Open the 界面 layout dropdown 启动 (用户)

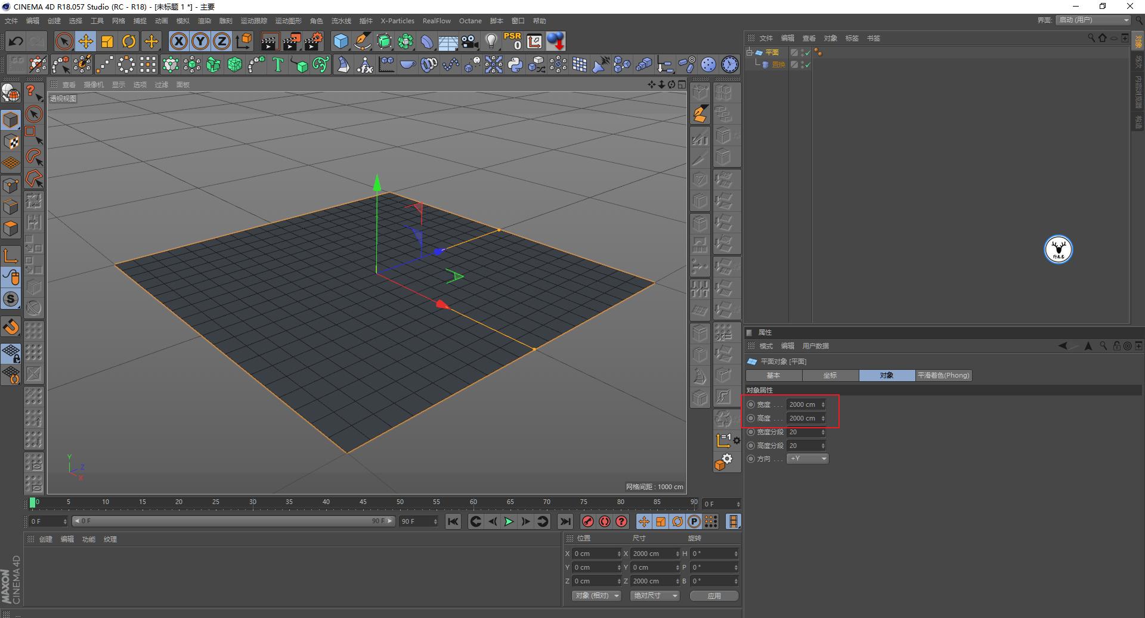(1094, 20)
